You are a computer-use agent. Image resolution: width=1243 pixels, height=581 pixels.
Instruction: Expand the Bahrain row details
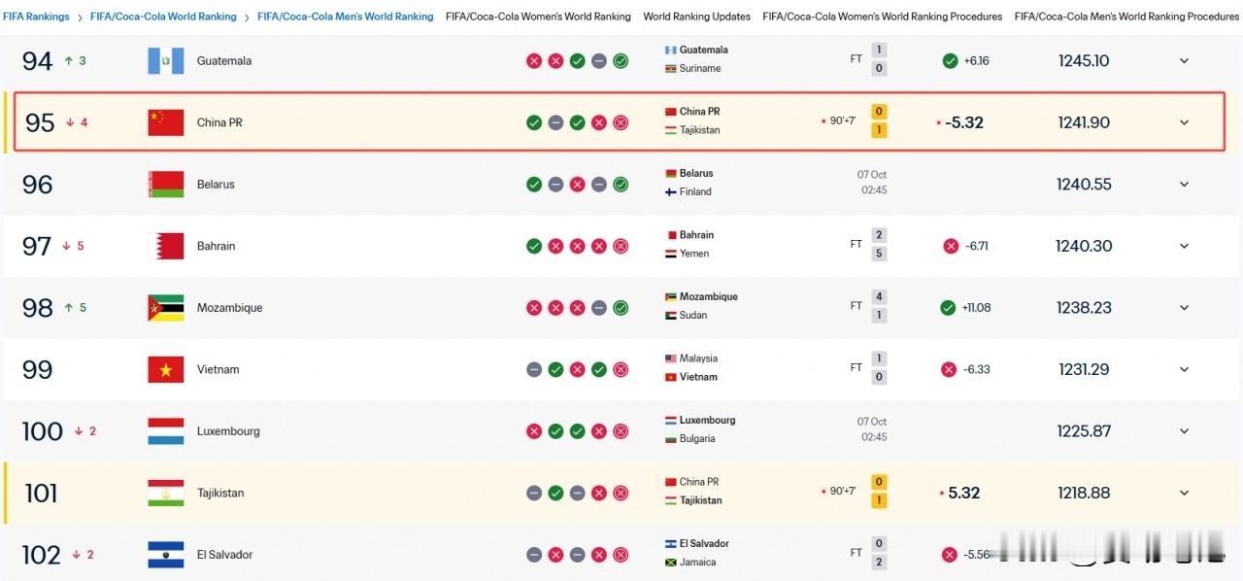pos(1184,246)
